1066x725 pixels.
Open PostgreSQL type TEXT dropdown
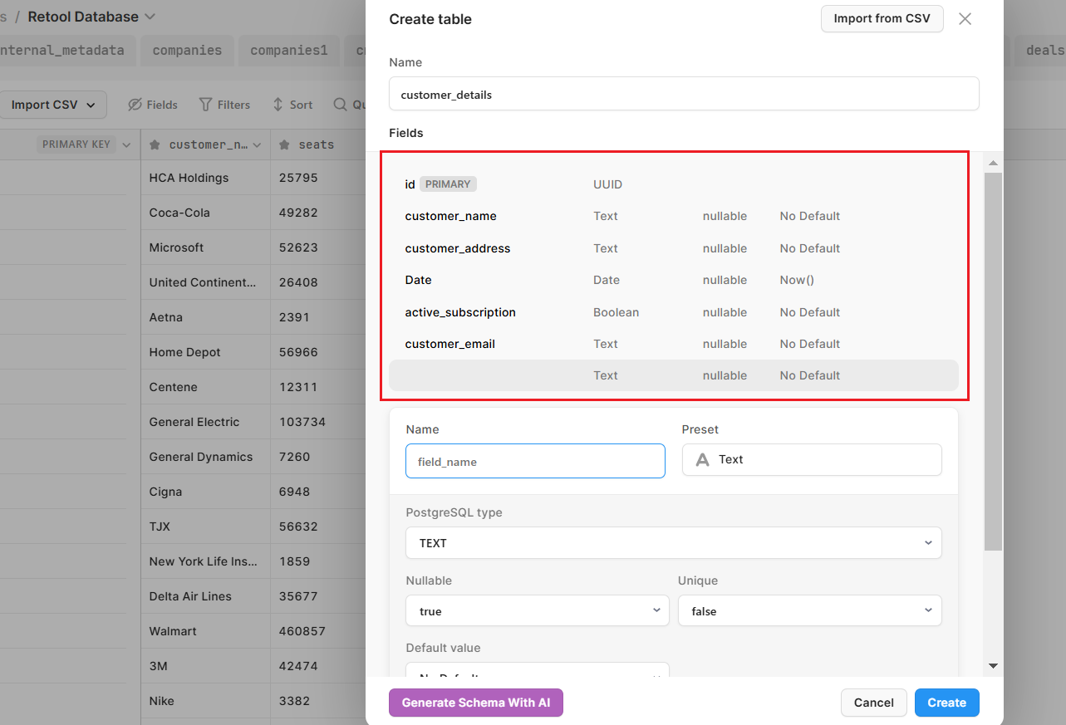(x=673, y=542)
